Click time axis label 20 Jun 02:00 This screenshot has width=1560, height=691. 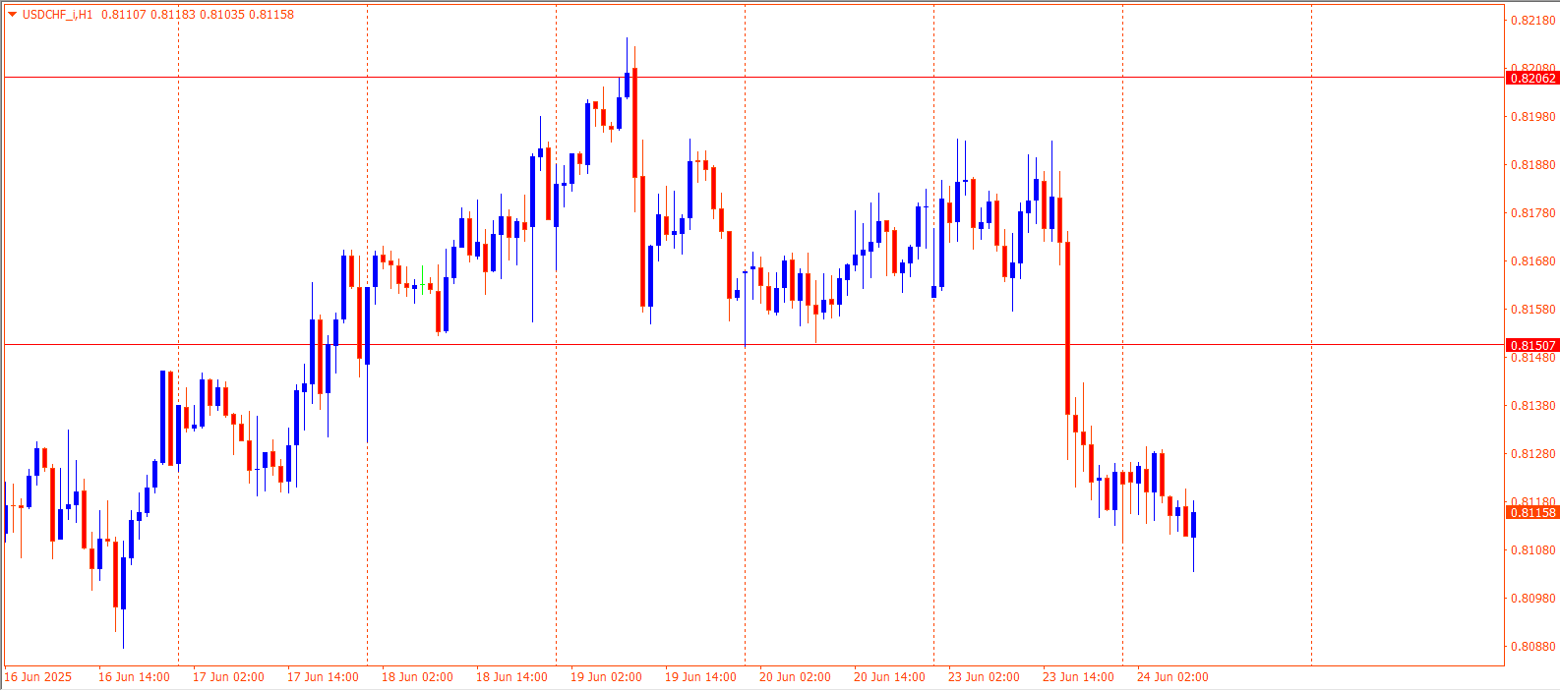[795, 677]
